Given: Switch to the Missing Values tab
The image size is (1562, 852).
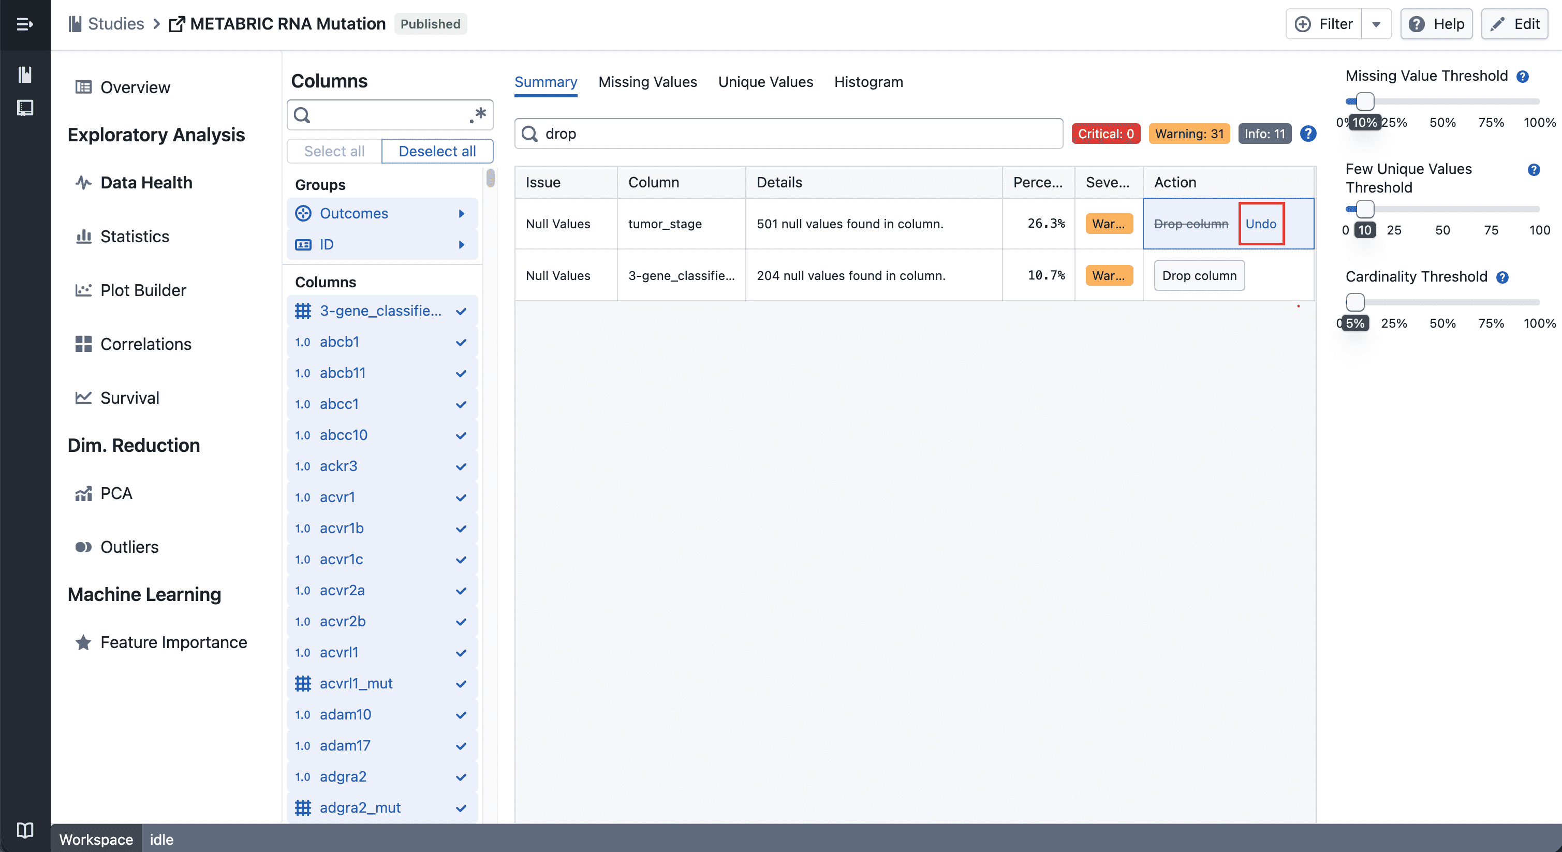Looking at the screenshot, I should coord(647,82).
